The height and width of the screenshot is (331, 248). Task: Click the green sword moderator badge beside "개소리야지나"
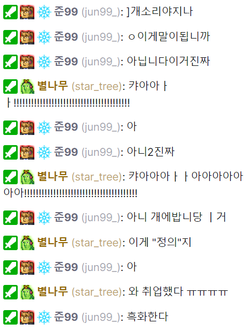coord(10,12)
